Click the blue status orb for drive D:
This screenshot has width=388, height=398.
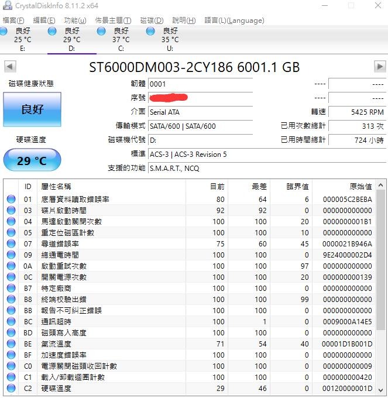pyautogui.click(x=52, y=31)
